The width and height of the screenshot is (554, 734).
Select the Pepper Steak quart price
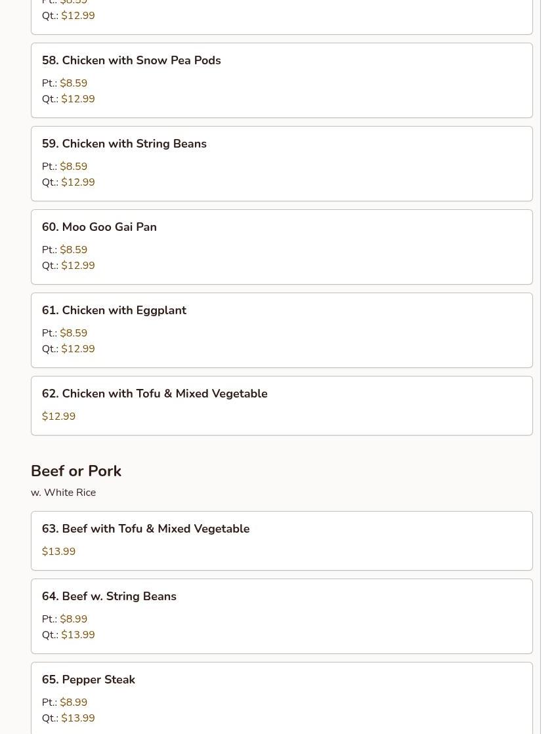(x=78, y=718)
